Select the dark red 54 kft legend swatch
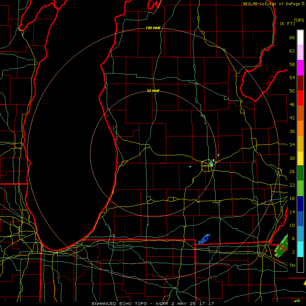 click(300, 83)
